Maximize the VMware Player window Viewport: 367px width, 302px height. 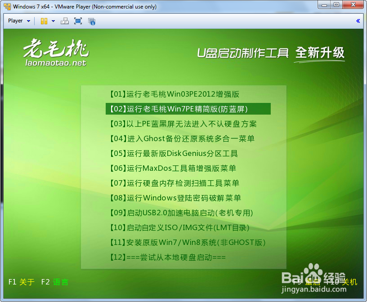point(336,5)
